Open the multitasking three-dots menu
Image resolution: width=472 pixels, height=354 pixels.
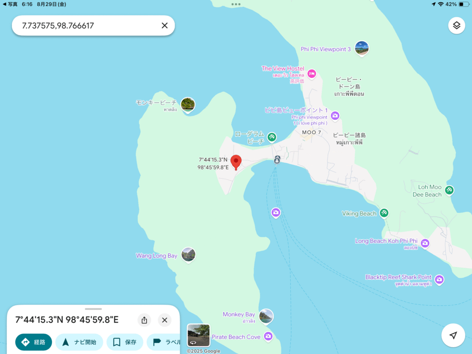pos(236,4)
